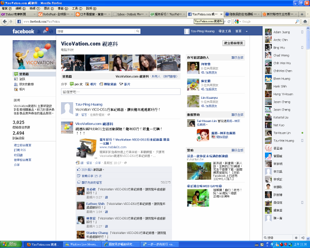Viewport: 310px width, 248px height.
Task: Click chat settings gear icon
Action: [x=296, y=237]
